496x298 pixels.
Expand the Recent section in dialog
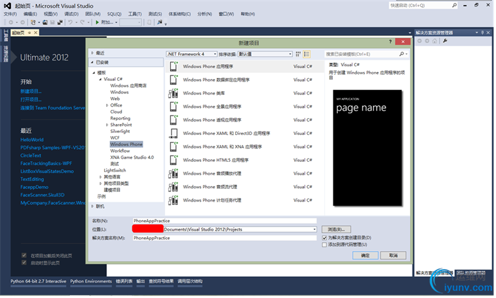[x=93, y=53]
